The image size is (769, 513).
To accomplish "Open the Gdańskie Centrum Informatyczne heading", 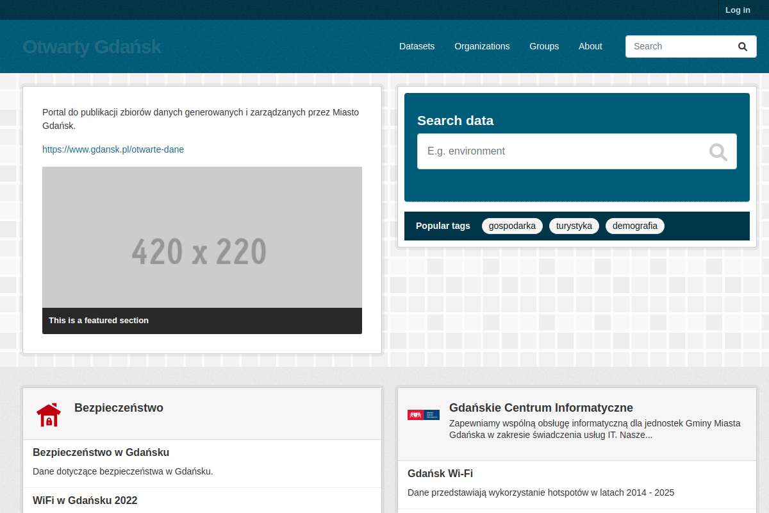I will [x=541, y=408].
